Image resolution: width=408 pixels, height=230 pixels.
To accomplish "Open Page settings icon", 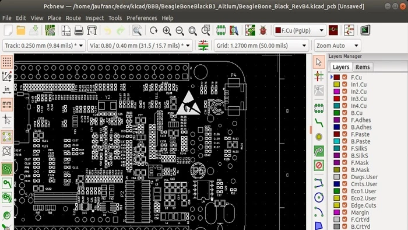I will pos(66,30).
